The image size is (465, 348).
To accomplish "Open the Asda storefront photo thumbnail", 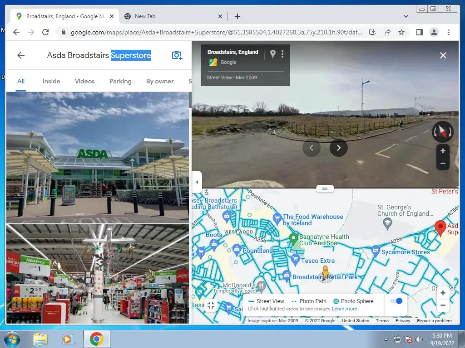I will tap(98, 157).
